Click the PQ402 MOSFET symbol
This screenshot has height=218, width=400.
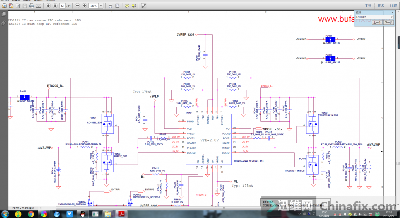[x=312, y=124]
